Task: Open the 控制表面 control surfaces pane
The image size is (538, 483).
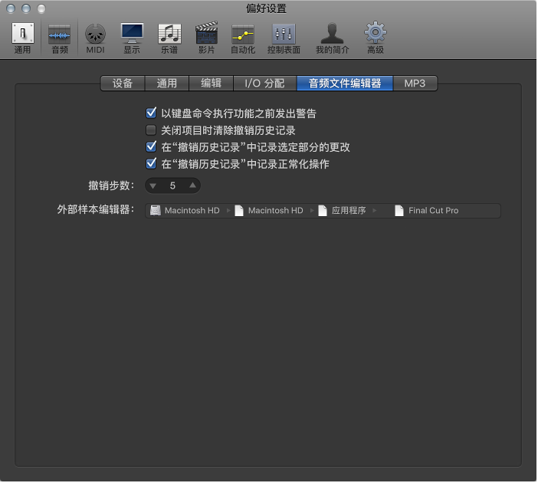Action: (284, 38)
